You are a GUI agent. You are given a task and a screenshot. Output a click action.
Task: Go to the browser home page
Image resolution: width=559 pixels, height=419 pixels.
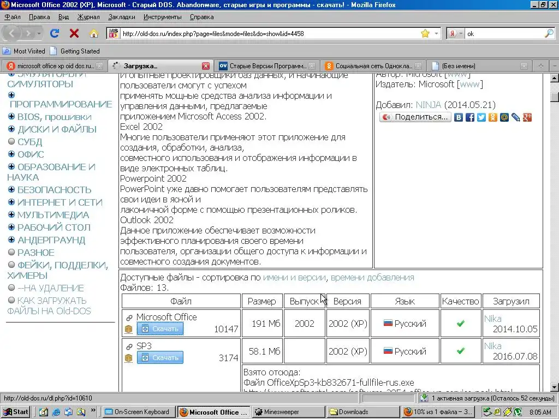click(94, 33)
